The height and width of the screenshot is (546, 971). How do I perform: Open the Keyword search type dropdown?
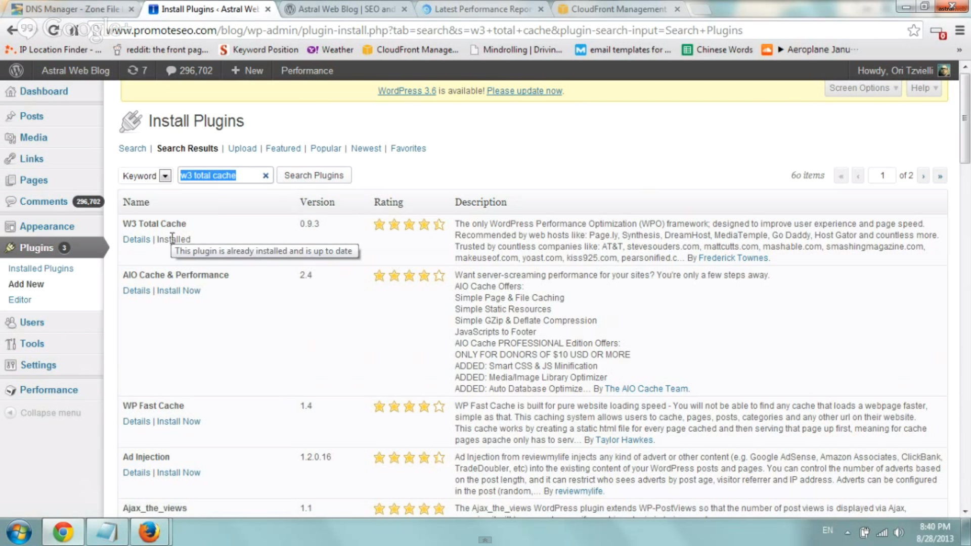coord(146,175)
